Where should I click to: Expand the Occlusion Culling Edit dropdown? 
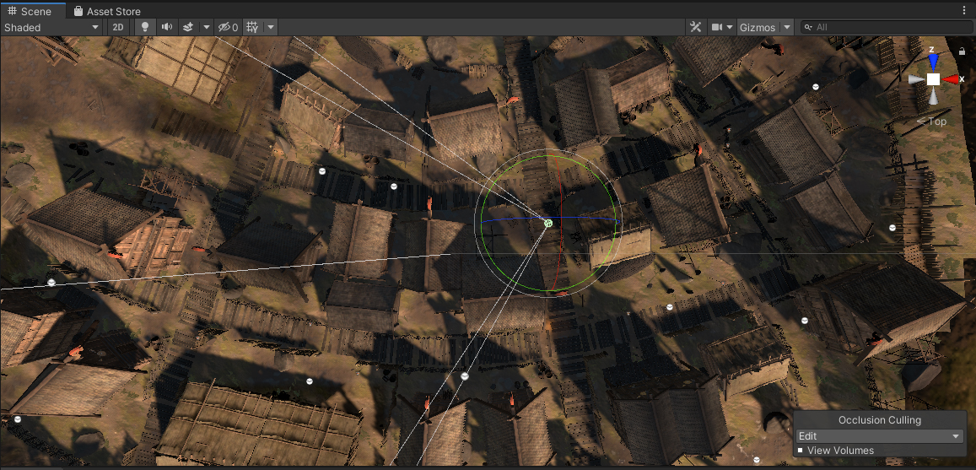[x=879, y=436]
